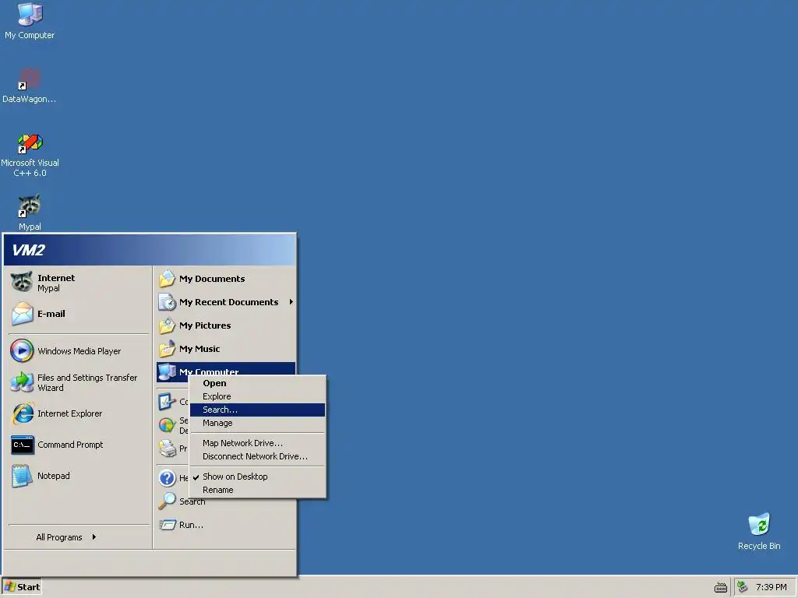Image resolution: width=798 pixels, height=598 pixels.
Task: Select Search... in the context menu
Action: [x=257, y=410]
